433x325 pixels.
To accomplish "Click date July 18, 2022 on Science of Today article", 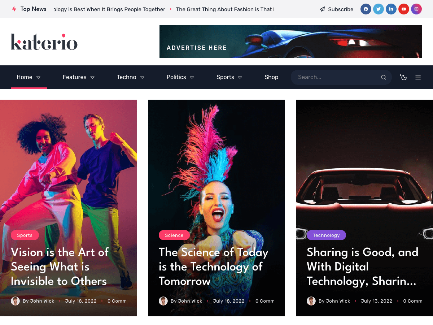I will [229, 301].
